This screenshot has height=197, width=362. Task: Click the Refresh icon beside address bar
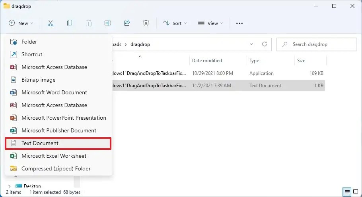[265, 44]
